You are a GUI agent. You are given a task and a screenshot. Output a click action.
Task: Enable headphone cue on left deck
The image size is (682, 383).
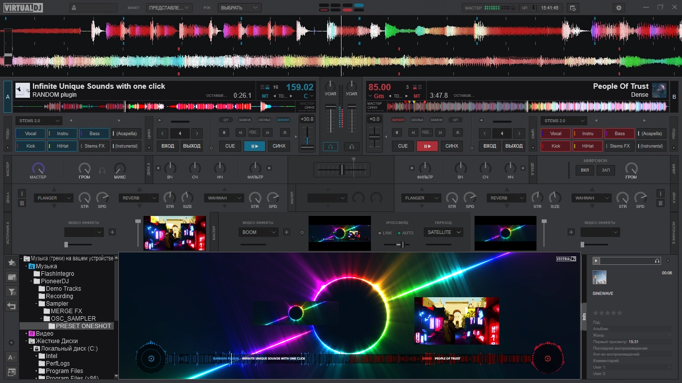click(x=331, y=146)
